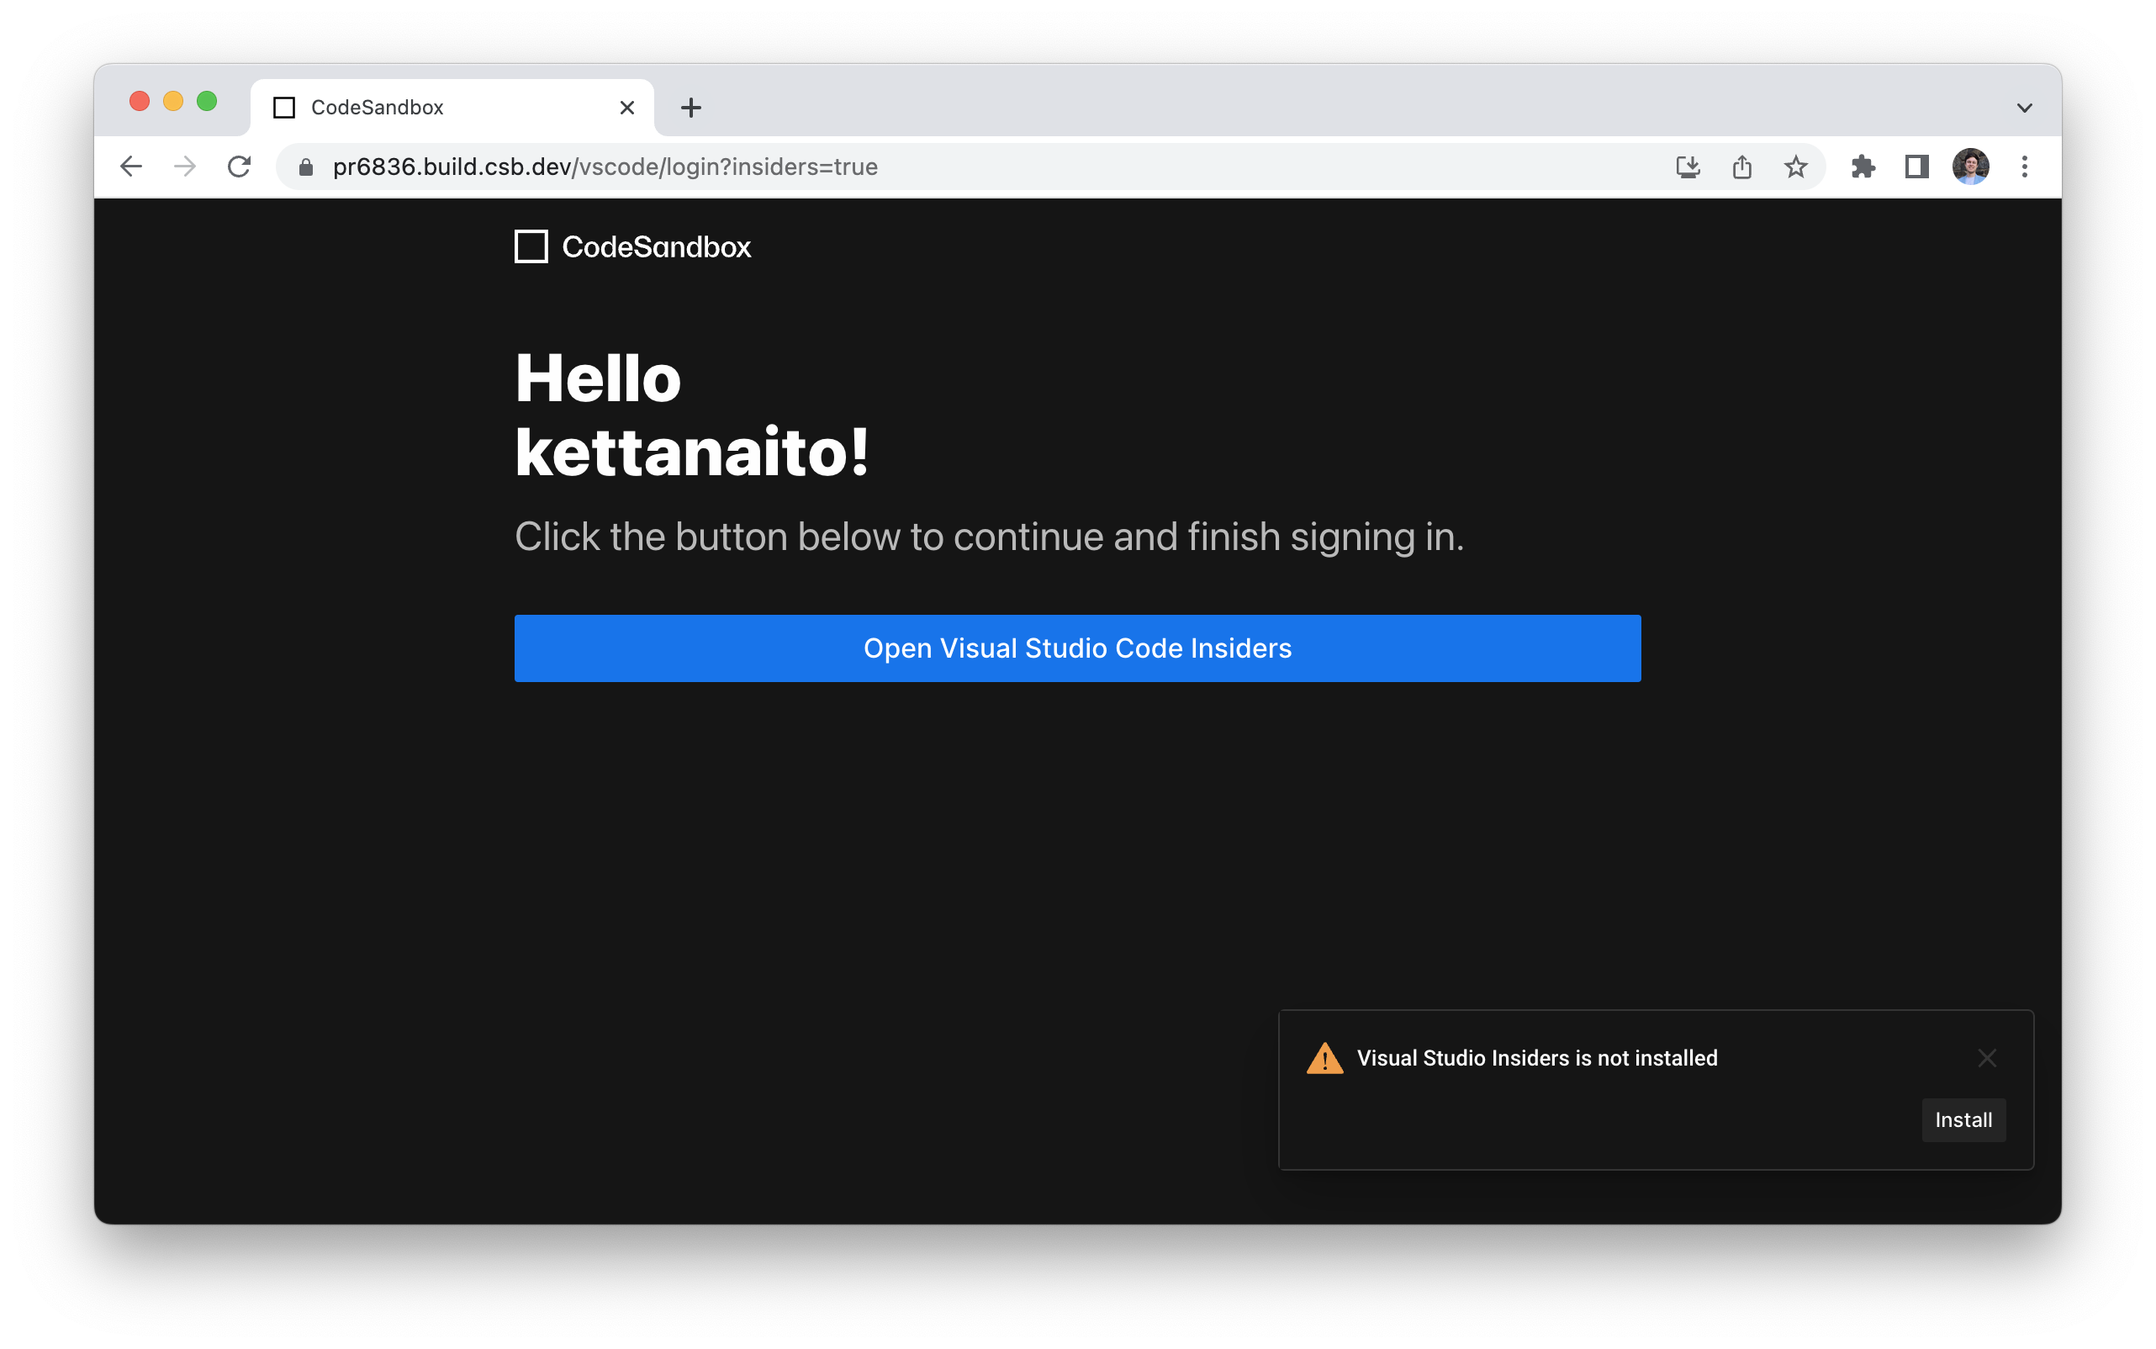Expand the tab search chevron
Screen dimensions: 2156x1349
[x=2024, y=108]
